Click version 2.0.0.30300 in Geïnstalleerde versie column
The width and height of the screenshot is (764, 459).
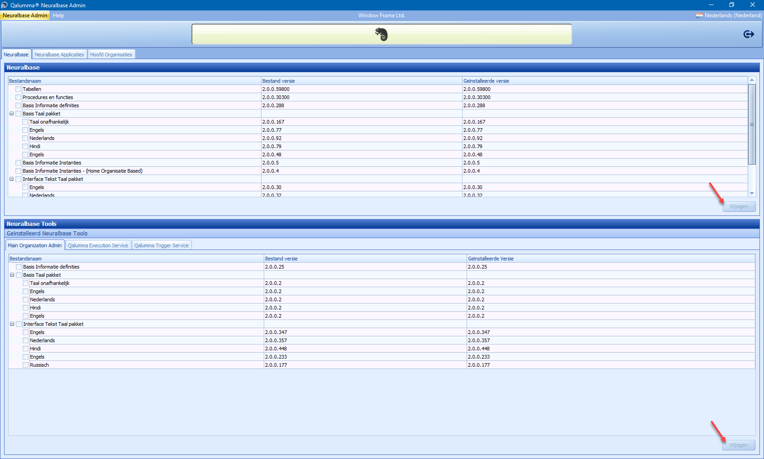tap(477, 97)
